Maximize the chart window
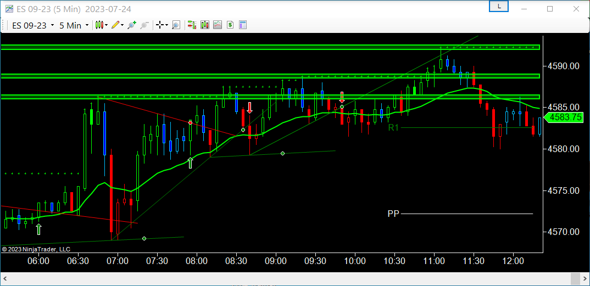Screen dimensions: 590x286 pos(550,8)
